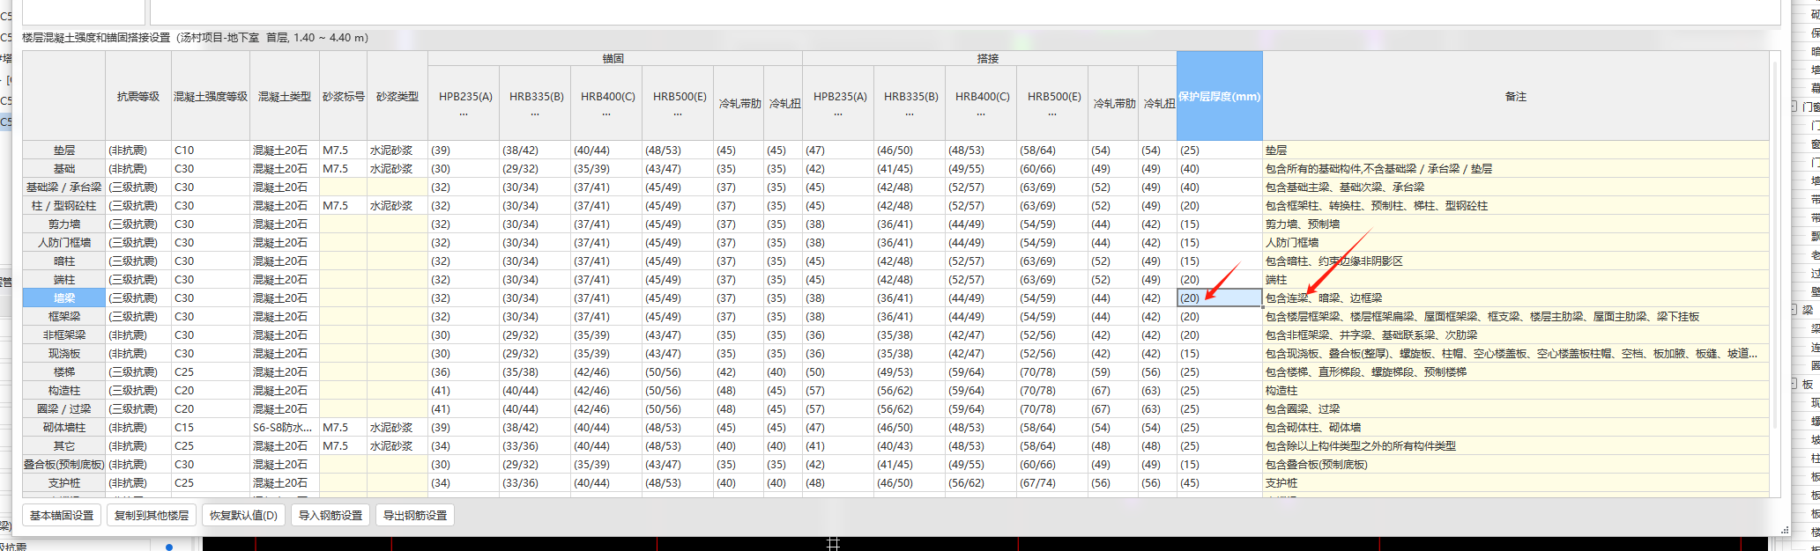Viewport: 1820px width, 551px height.
Task: Select the 基础梁 / 承台梁 row header
Action: [x=64, y=187]
